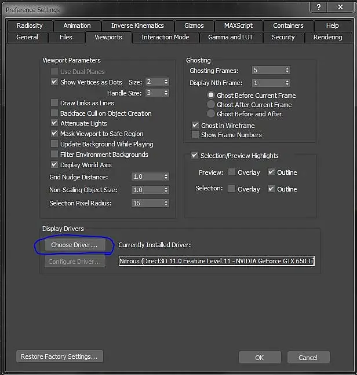Click the Handle Size spinner arrows

[166, 93]
